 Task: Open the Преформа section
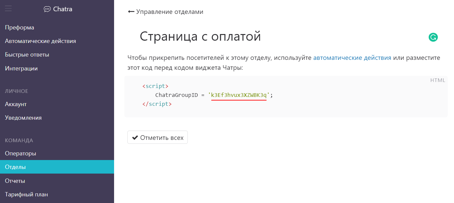click(19, 27)
